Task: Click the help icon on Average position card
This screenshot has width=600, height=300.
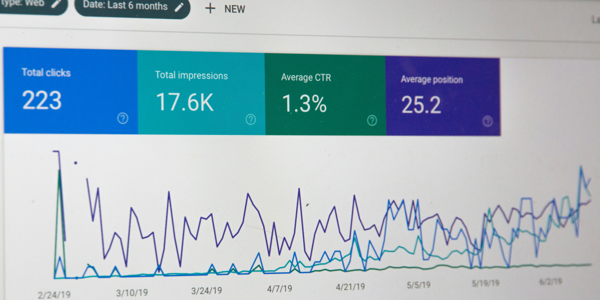Action: (x=487, y=121)
